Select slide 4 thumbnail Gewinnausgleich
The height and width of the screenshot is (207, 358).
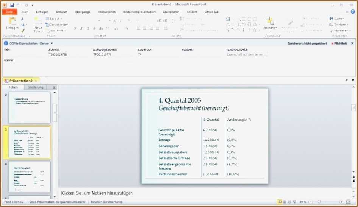click(x=29, y=177)
